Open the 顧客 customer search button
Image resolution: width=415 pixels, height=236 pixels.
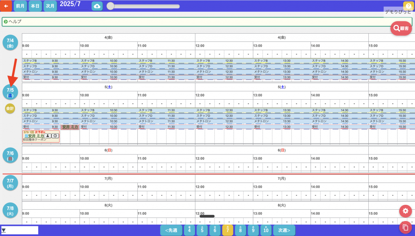pyautogui.click(x=401, y=28)
